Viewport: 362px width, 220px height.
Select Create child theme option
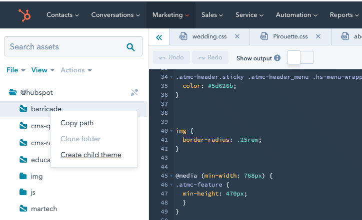pos(91,155)
